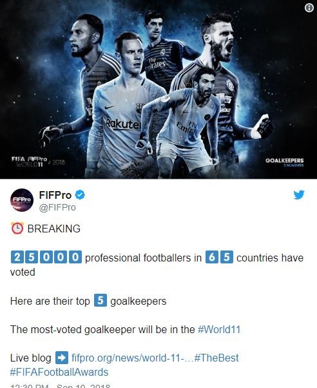317x388 pixels.
Task: Open the FIFPro profile avatar
Action: [x=22, y=200]
